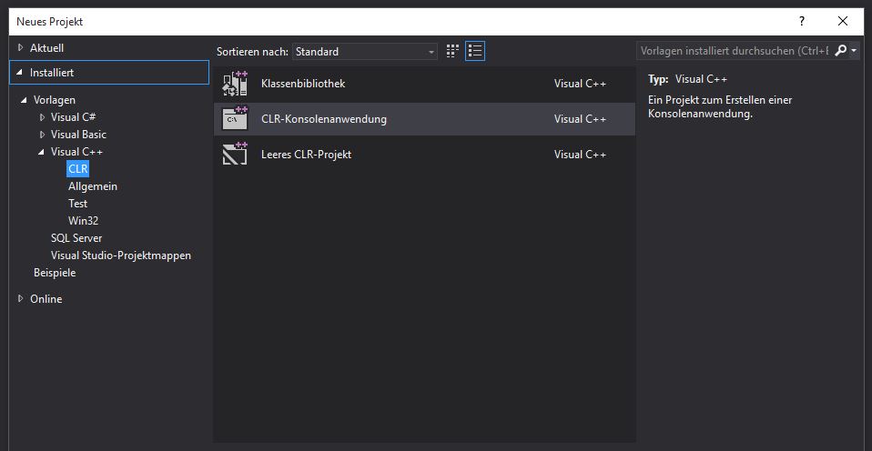The image size is (872, 451).
Task: Collapse the Installiert section
Action: 20,73
